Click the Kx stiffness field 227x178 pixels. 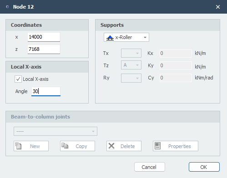click(176, 53)
